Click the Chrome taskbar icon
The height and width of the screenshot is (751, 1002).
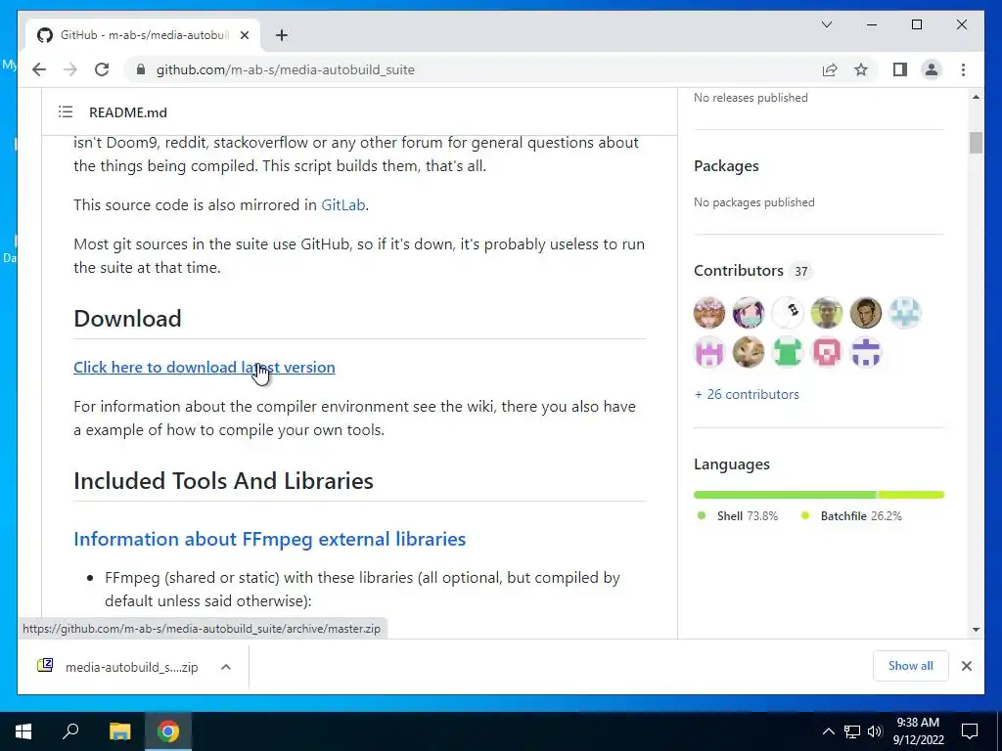pyautogui.click(x=168, y=731)
